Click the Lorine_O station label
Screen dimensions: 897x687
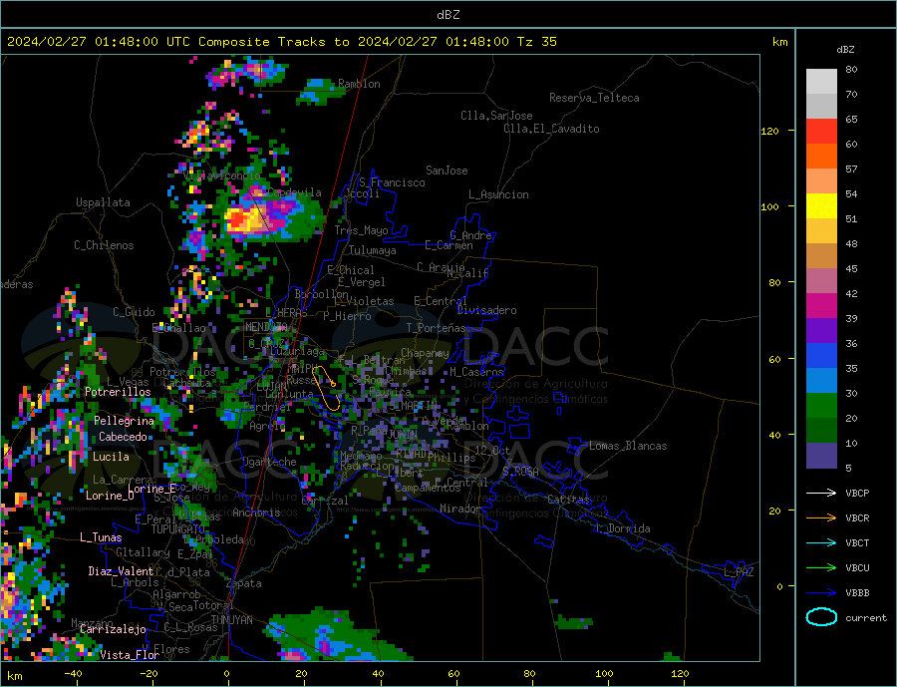point(110,497)
